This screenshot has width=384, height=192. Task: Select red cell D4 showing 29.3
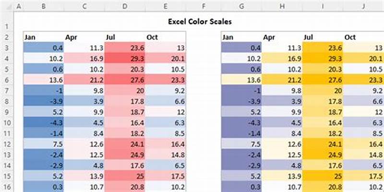click(125, 59)
